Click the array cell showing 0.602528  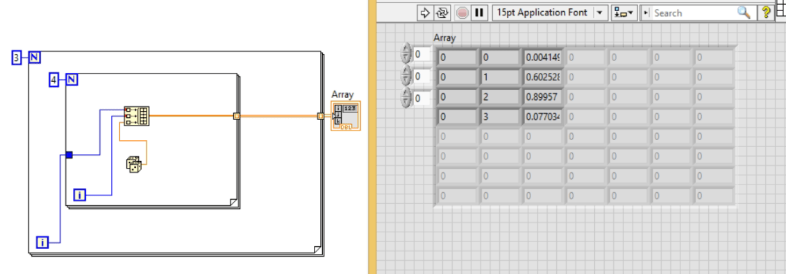tap(543, 78)
